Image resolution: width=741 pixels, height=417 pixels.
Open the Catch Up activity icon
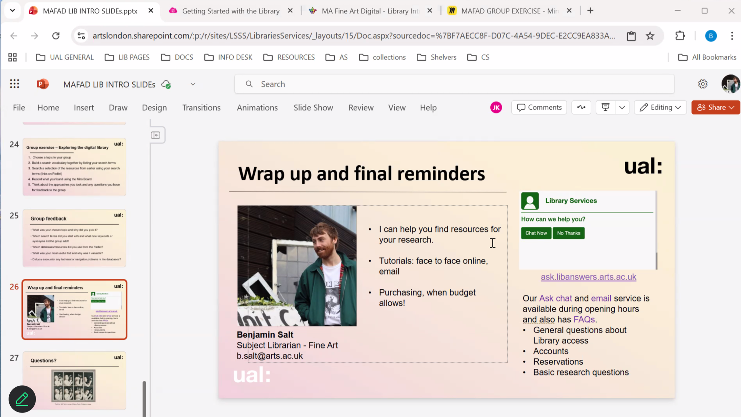point(581,107)
